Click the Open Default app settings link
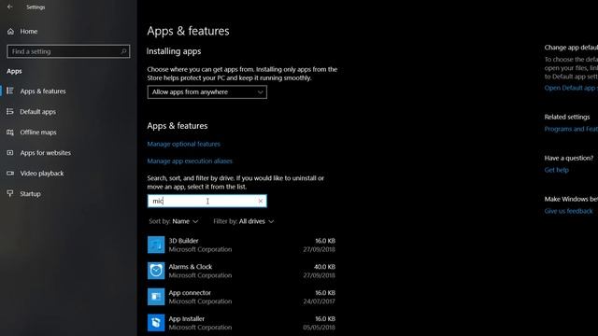The image size is (598, 336). click(571, 88)
